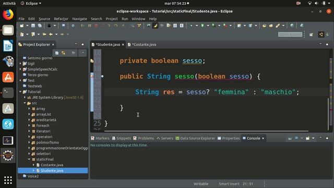This screenshot has width=334, height=188.
Task: Open the Debug icon dropdown arrow
Action: (197, 26)
